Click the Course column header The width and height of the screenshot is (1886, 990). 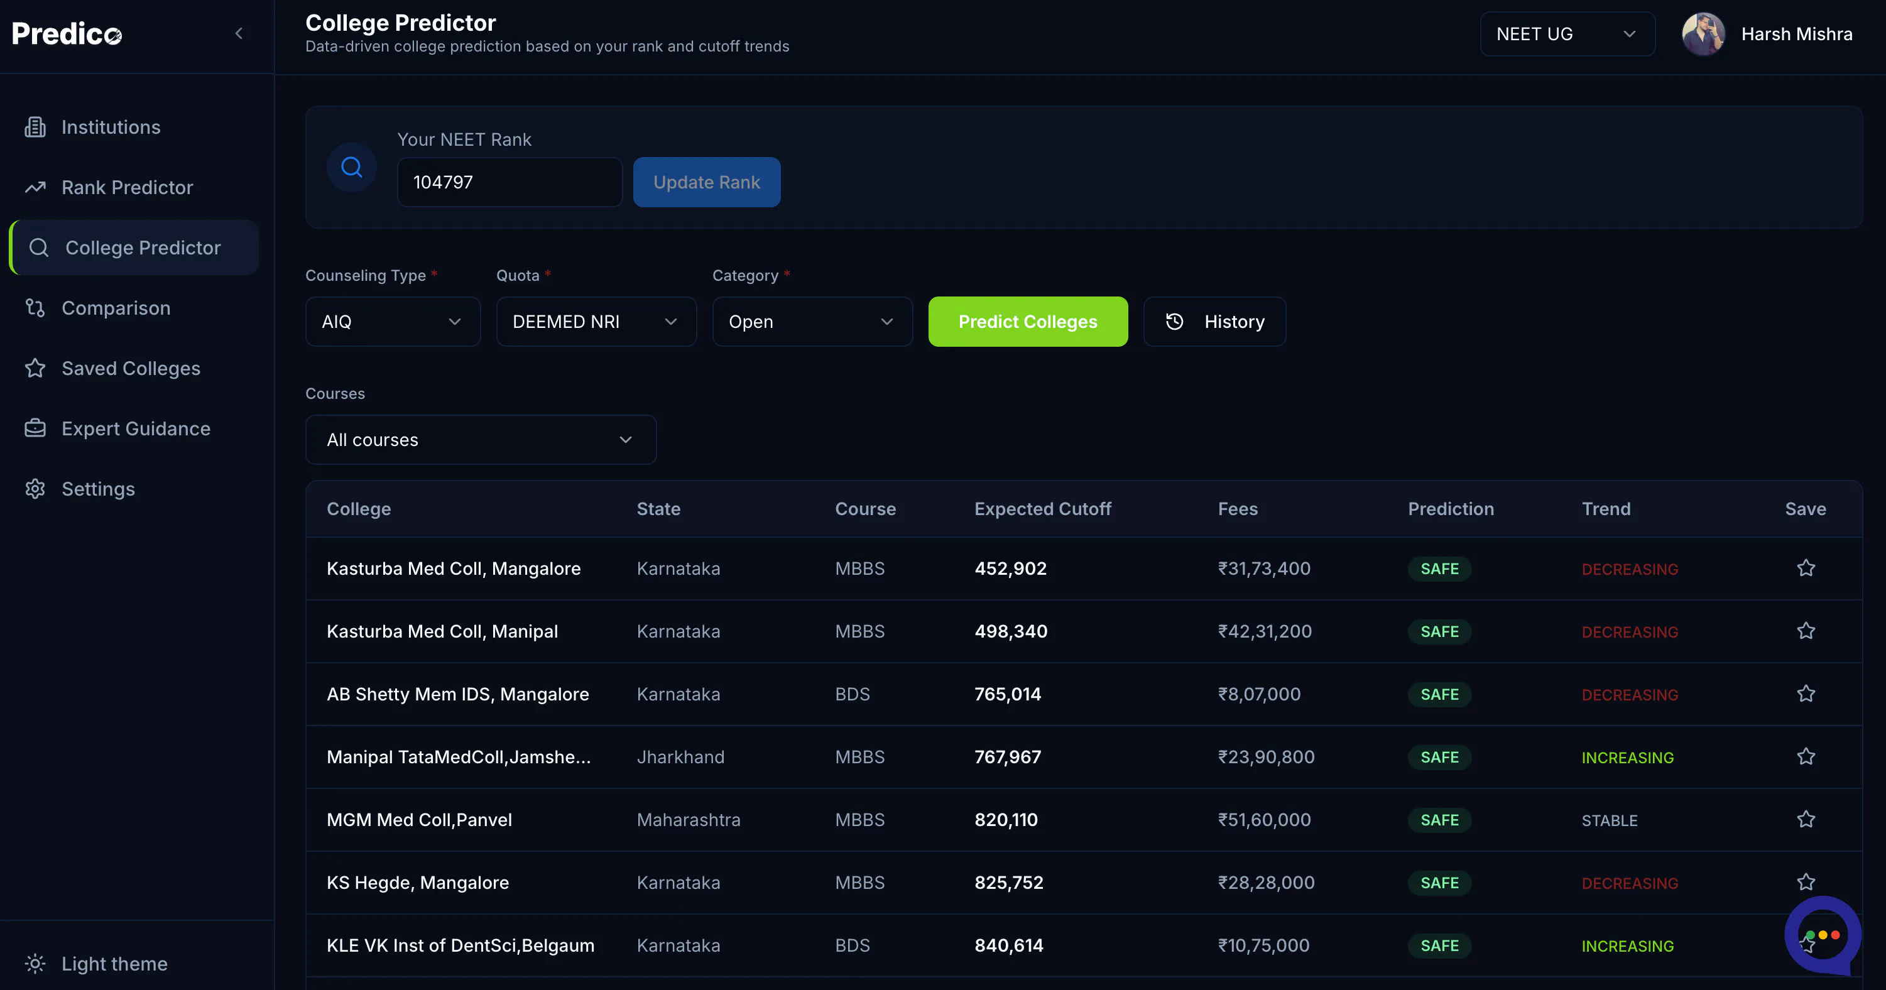[x=865, y=509]
